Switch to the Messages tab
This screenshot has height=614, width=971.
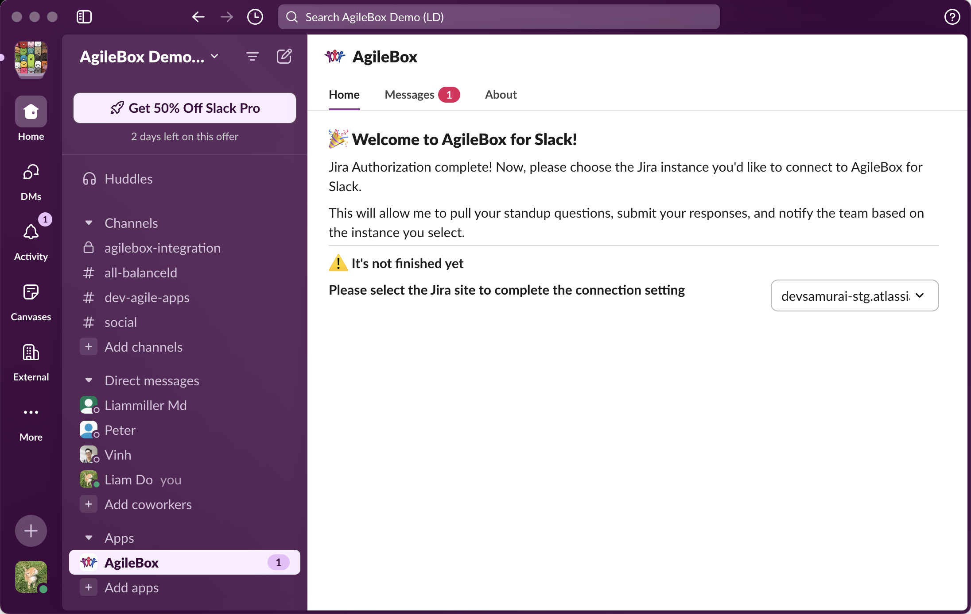[409, 95]
